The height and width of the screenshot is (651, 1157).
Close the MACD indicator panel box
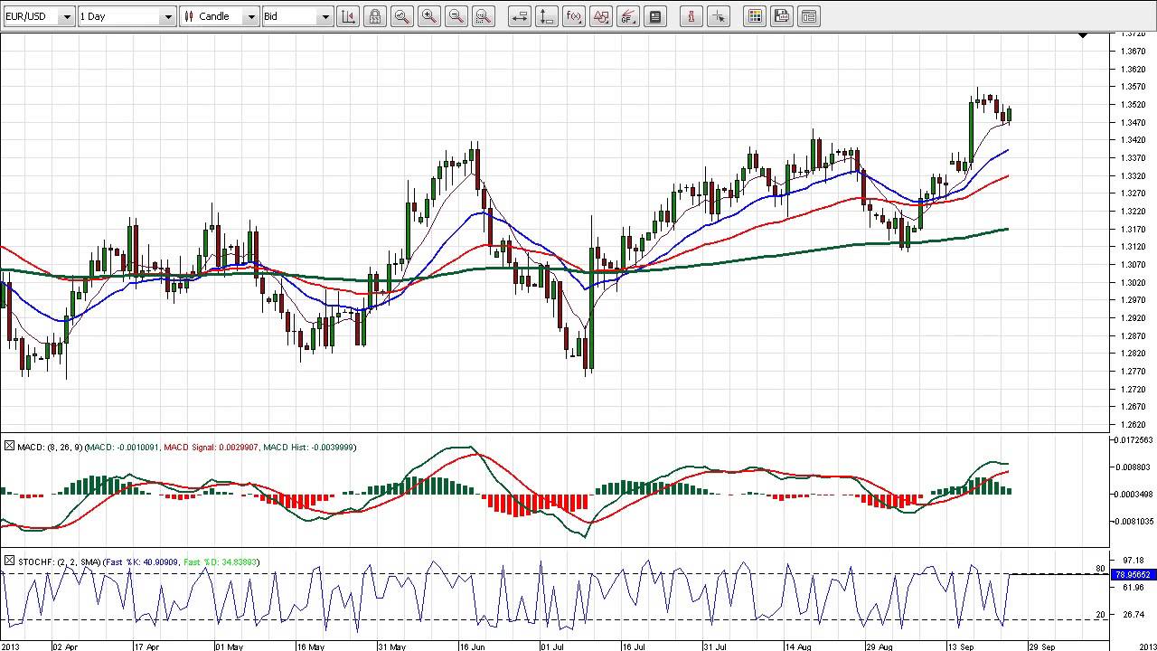pyautogui.click(x=9, y=446)
